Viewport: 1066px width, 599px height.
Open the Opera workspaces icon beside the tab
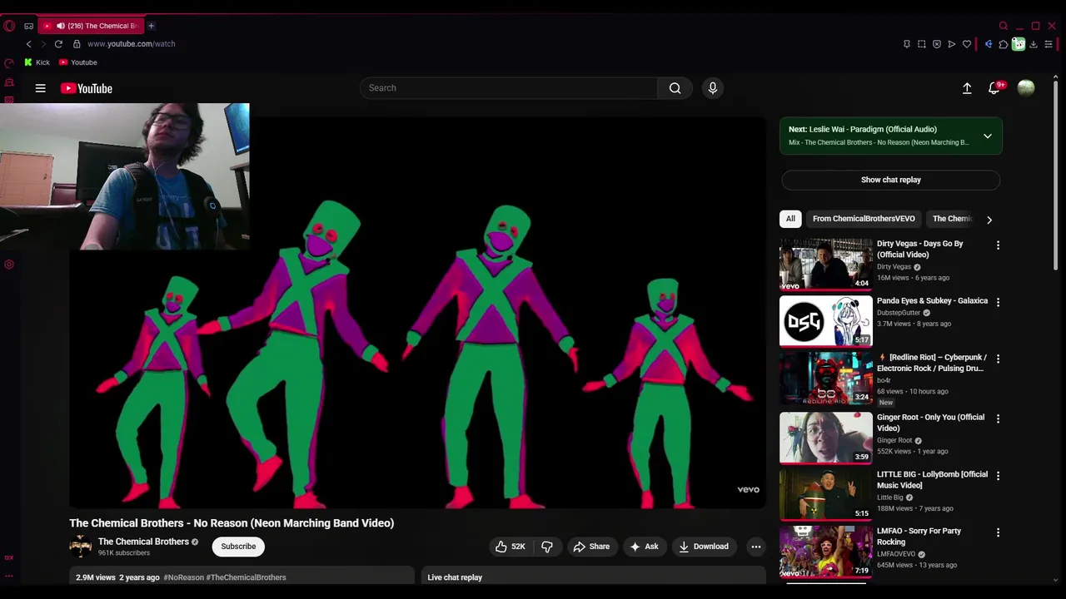pyautogui.click(x=28, y=26)
